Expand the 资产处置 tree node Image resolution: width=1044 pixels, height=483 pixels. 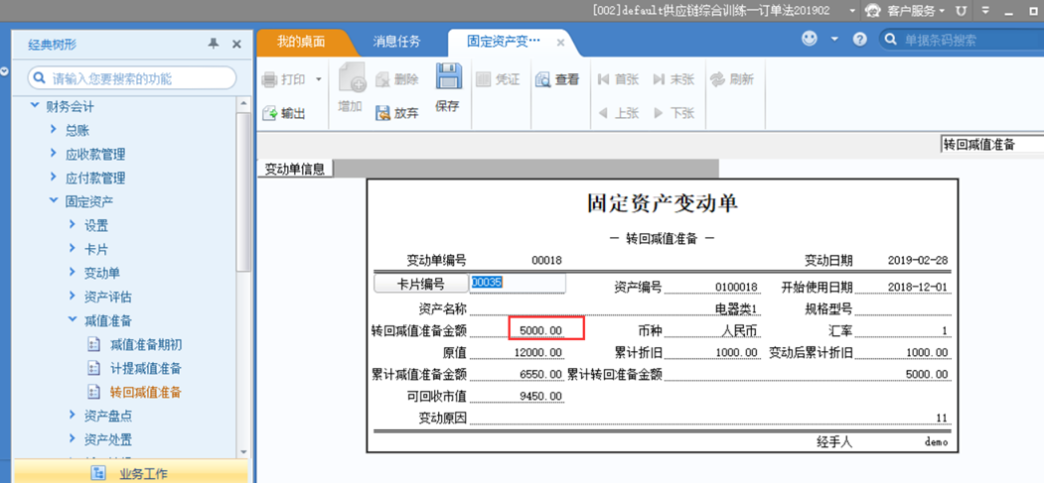click(x=72, y=439)
